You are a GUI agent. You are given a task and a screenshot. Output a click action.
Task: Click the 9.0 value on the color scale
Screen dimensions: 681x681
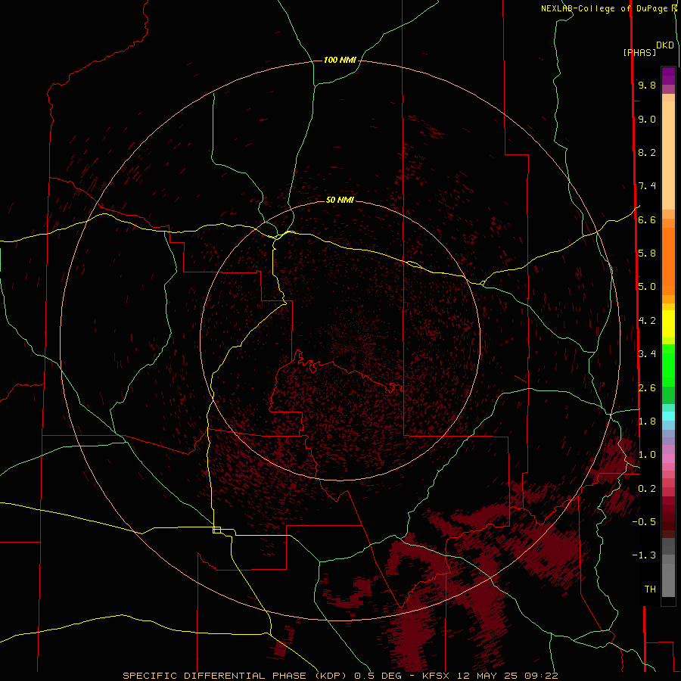tap(647, 120)
